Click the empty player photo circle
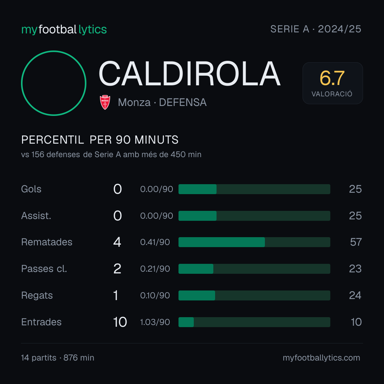 click(x=54, y=83)
